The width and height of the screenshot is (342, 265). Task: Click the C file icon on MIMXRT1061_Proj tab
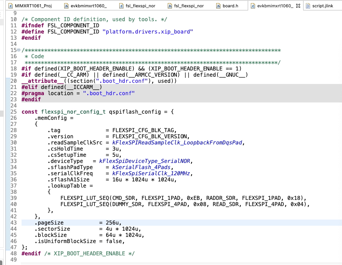tap(10, 5)
